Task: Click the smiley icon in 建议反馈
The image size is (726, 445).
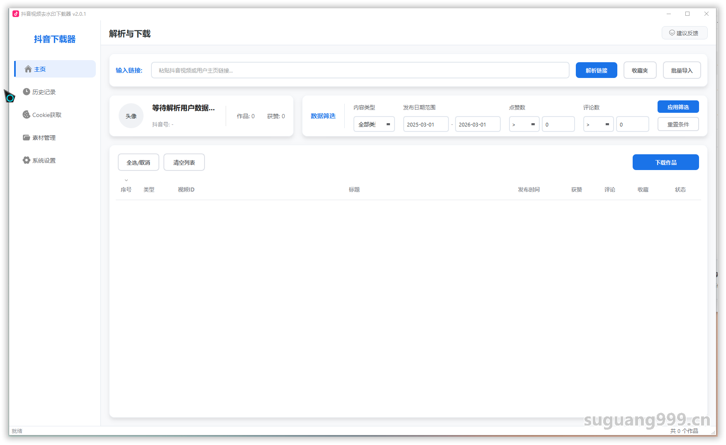Action: pyautogui.click(x=672, y=33)
